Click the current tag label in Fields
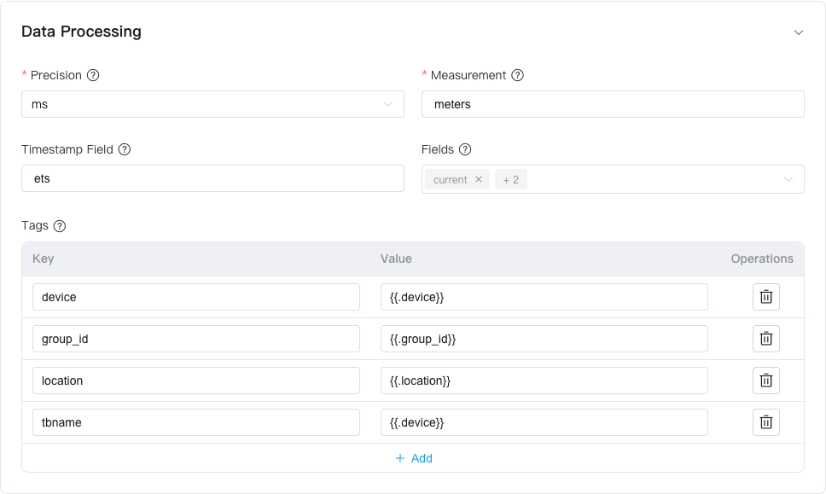The image size is (826, 494). pyautogui.click(x=451, y=179)
